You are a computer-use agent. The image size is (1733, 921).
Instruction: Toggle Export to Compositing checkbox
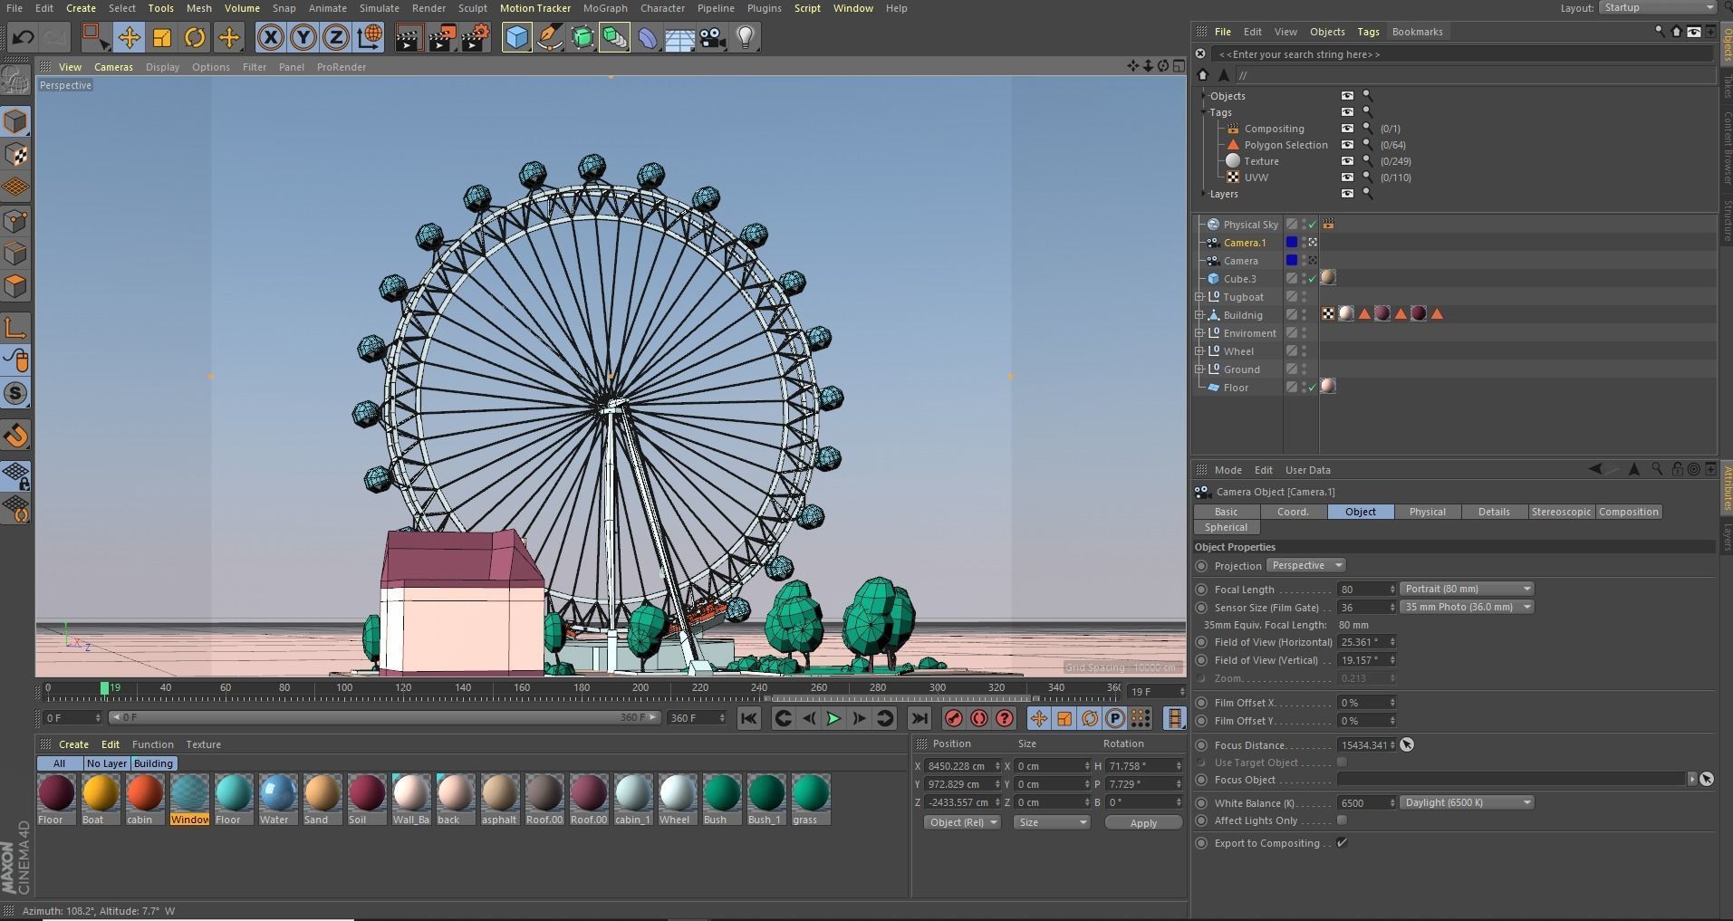coord(1342,843)
